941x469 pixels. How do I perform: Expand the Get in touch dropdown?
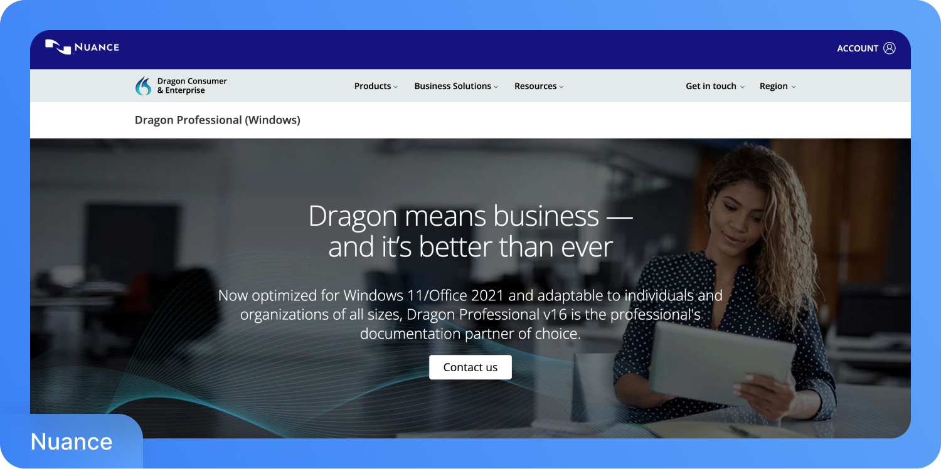(743, 87)
